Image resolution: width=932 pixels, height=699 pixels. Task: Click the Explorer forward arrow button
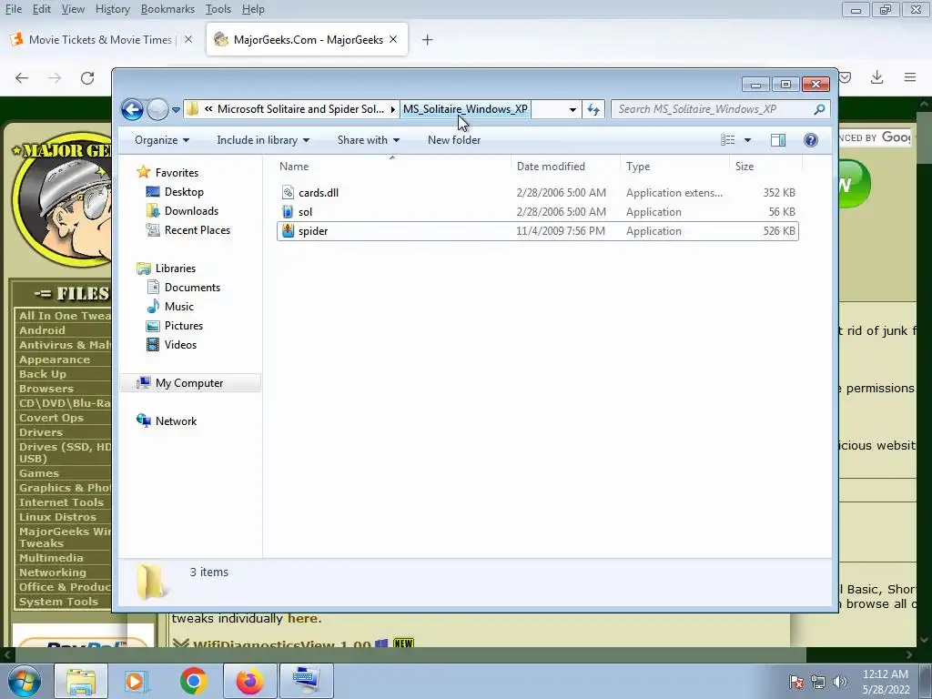(x=157, y=109)
